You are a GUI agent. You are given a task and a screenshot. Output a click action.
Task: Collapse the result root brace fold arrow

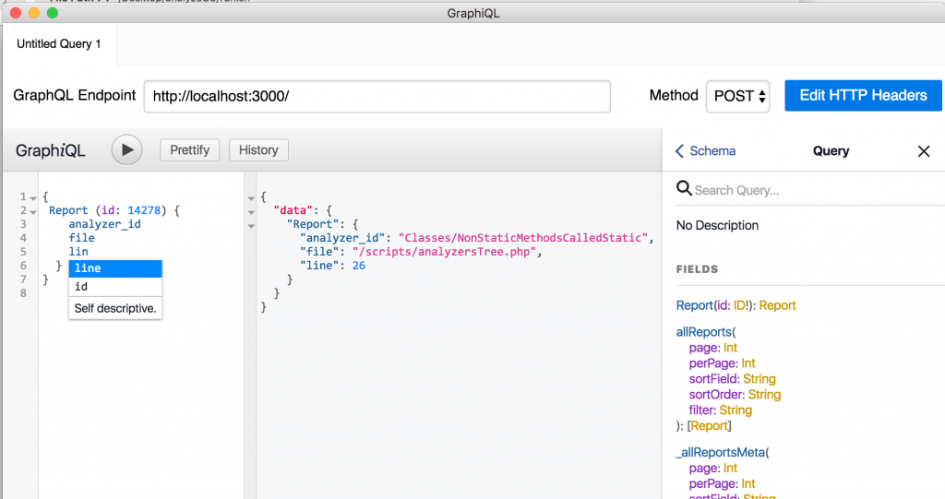(251, 197)
